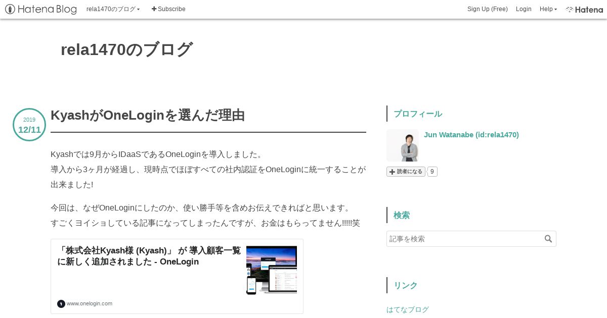Open Jun Watanabe (id:rela1470) profile link

[471, 135]
